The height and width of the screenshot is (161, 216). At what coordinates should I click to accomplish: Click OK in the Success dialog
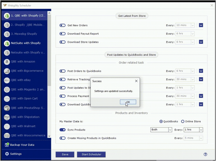(128, 102)
